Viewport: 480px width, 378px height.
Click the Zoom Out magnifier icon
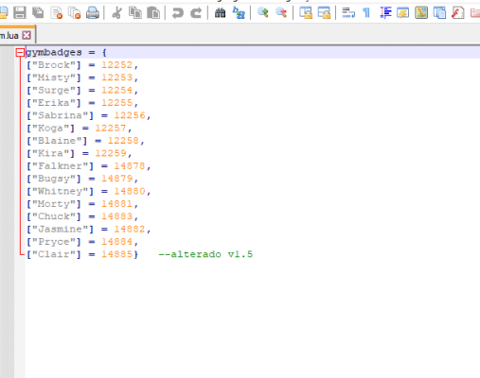coord(281,13)
